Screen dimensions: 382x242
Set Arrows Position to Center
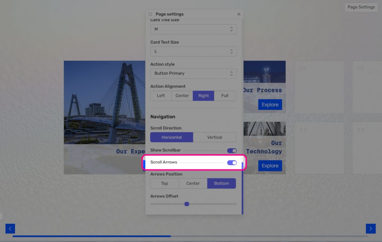tap(193, 184)
